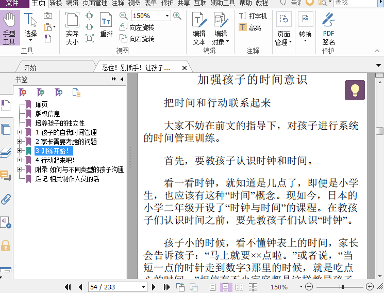Select the Typewriter (打字机) tool
Screen dimensions: 384x293
[253, 16]
